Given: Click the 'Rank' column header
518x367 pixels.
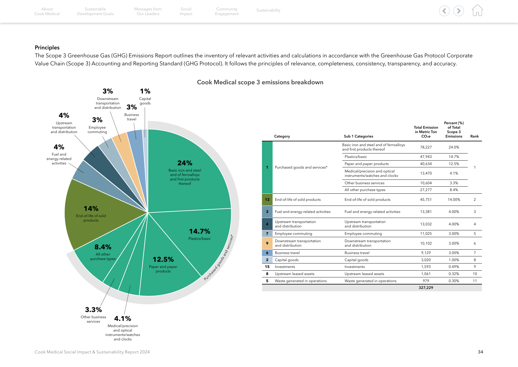Looking at the screenshot, I should (475, 136).
